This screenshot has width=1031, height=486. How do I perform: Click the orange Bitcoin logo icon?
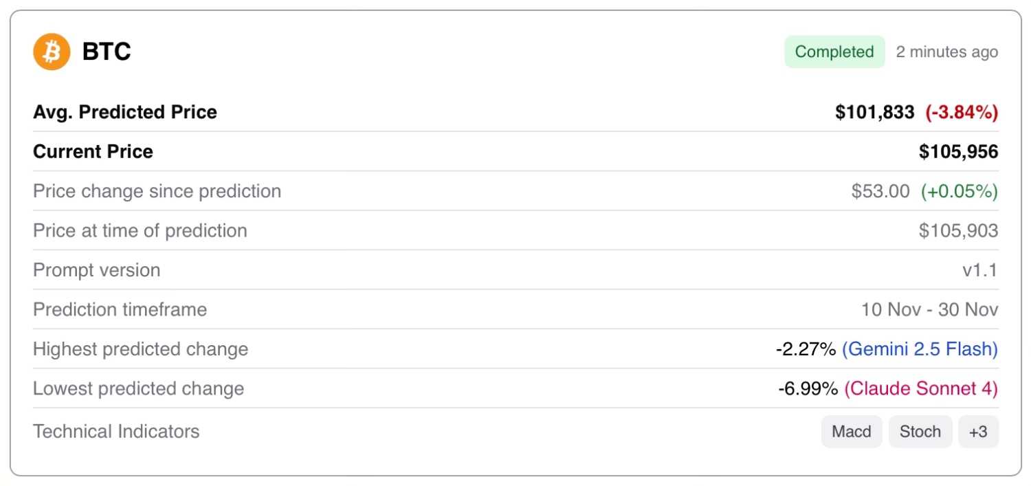(52, 52)
